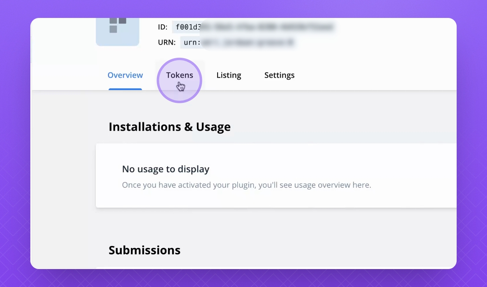Click the Installations & Usage heading
The width and height of the screenshot is (487, 287).
(x=170, y=127)
